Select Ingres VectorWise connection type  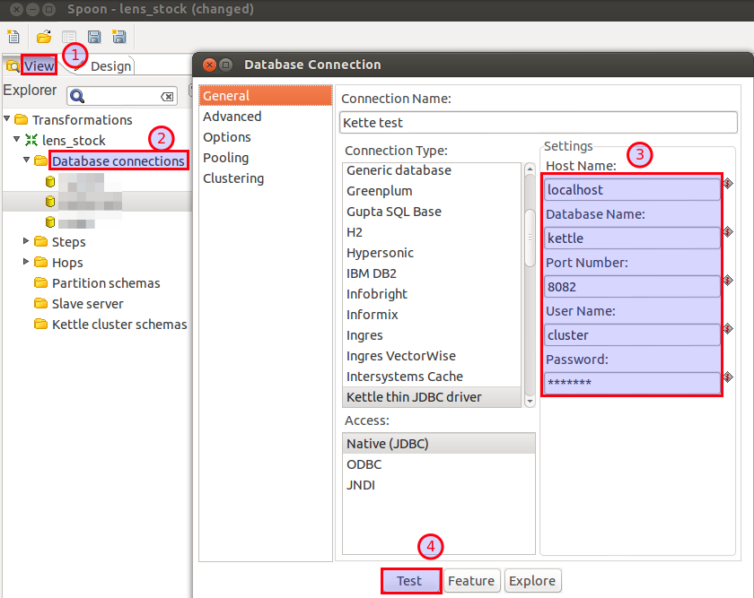(432, 357)
